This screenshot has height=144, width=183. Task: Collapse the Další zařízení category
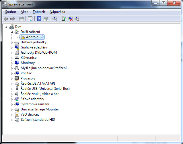(x=12, y=32)
